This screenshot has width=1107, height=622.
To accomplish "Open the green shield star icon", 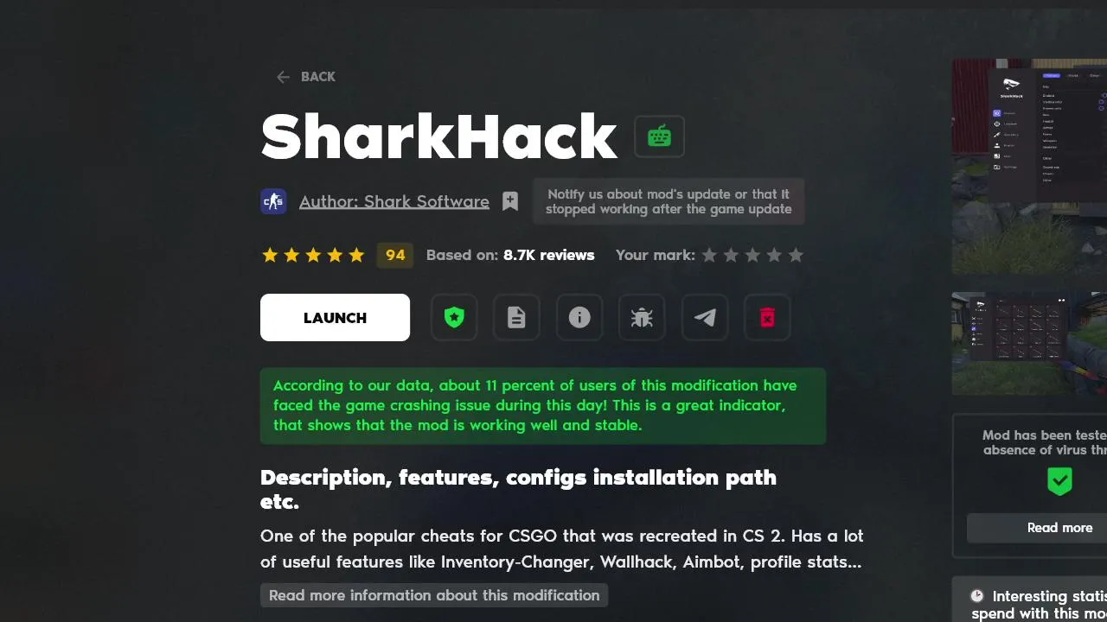I will tap(454, 318).
